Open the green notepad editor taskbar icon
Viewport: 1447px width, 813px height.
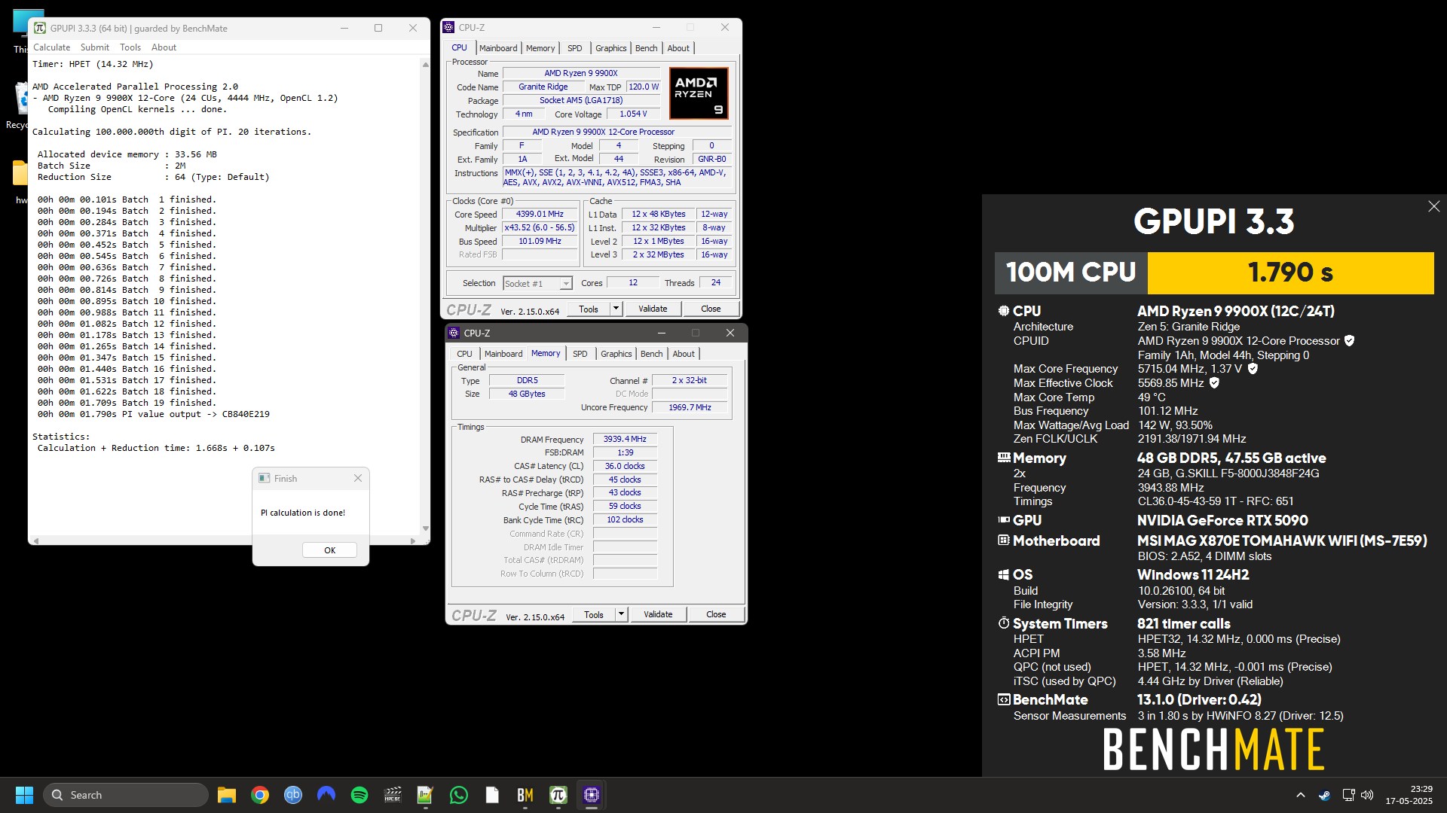(x=426, y=795)
